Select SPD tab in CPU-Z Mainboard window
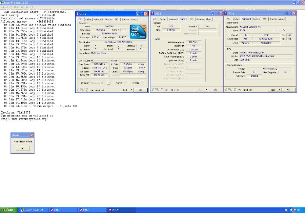Screen dimensions: 305x213 (264, 19)
